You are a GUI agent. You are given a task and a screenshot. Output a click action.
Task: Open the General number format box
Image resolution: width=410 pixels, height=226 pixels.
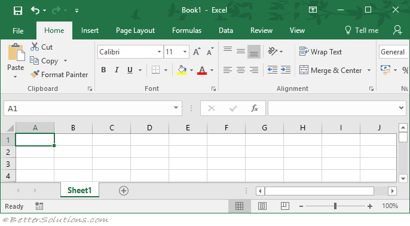point(393,52)
